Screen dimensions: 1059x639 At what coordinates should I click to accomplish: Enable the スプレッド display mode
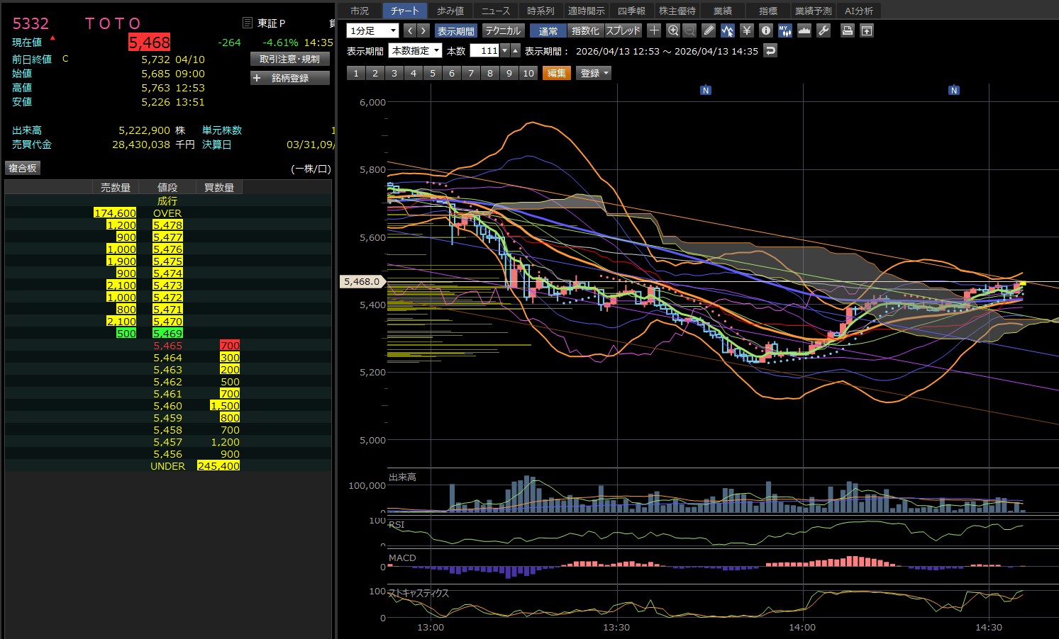point(623,30)
